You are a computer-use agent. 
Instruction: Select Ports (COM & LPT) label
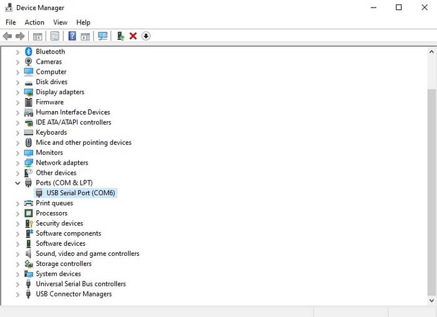64,183
